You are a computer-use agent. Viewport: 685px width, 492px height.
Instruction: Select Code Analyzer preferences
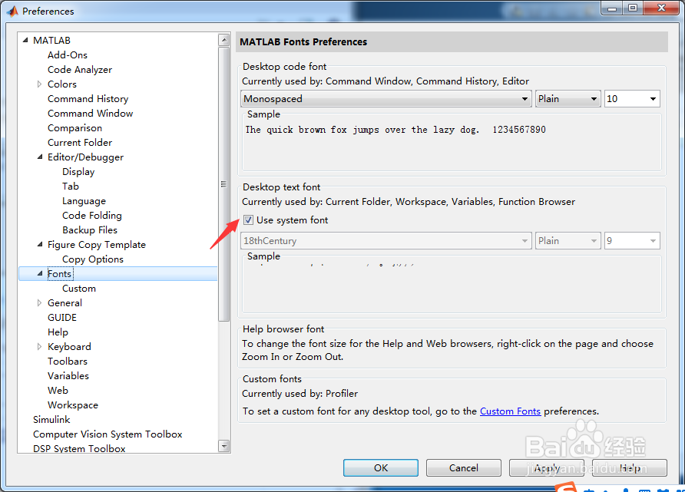(80, 69)
